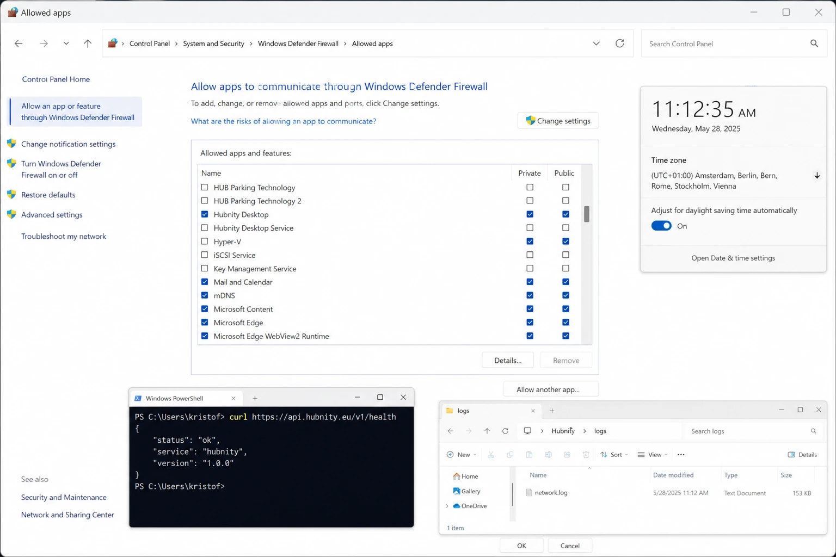Click the Hubnity breadcrumb in Explorer
This screenshot has height=557, width=836.
click(x=563, y=431)
